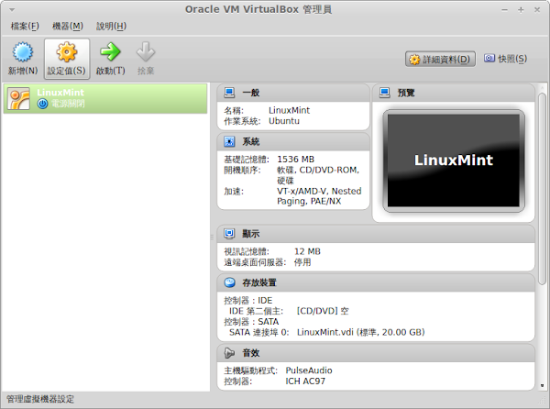Screen dimensions: 550x409
Task: Open the Machine (機器) menu
Action: pyautogui.click(x=68, y=26)
